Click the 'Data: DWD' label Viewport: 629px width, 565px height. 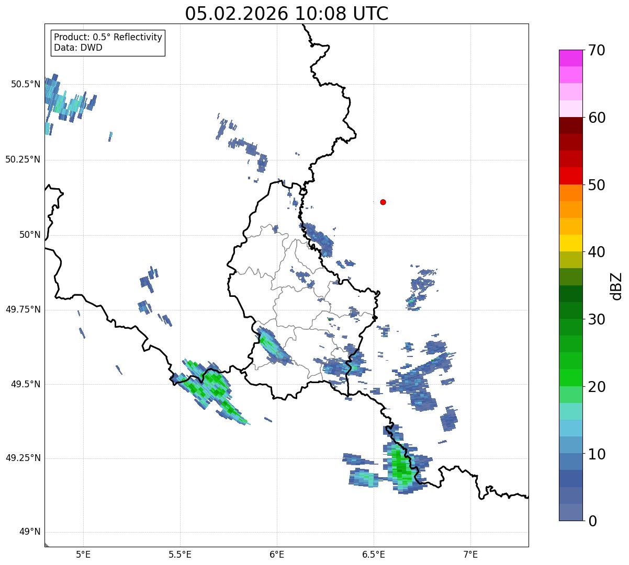point(78,48)
